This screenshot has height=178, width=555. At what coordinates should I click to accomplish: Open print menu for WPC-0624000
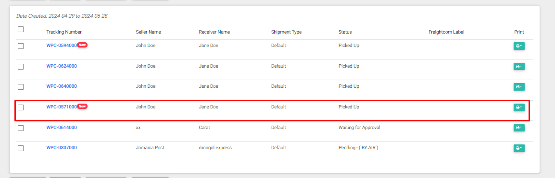coord(519,67)
